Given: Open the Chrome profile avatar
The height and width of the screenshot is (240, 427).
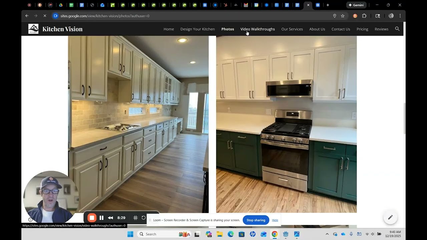Looking at the screenshot, I should 391,16.
